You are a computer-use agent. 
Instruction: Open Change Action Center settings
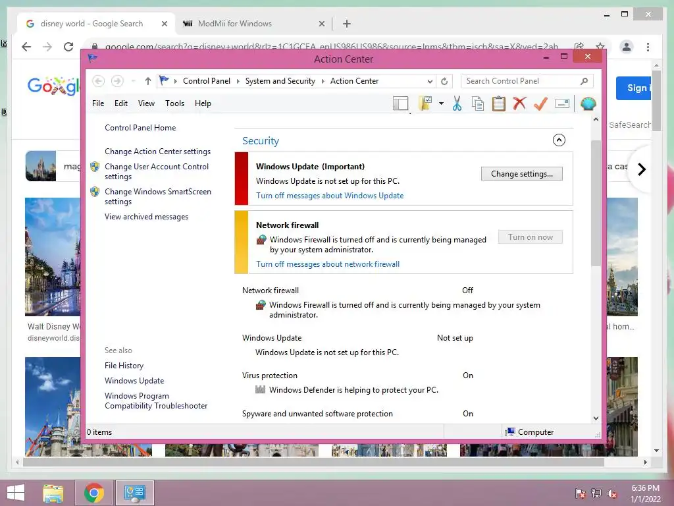[157, 152]
